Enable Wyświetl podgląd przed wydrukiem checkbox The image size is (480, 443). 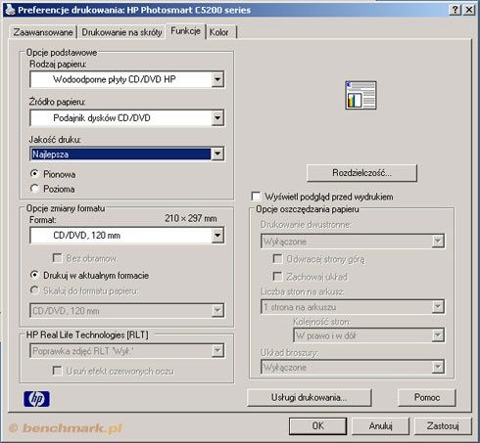coord(257,197)
